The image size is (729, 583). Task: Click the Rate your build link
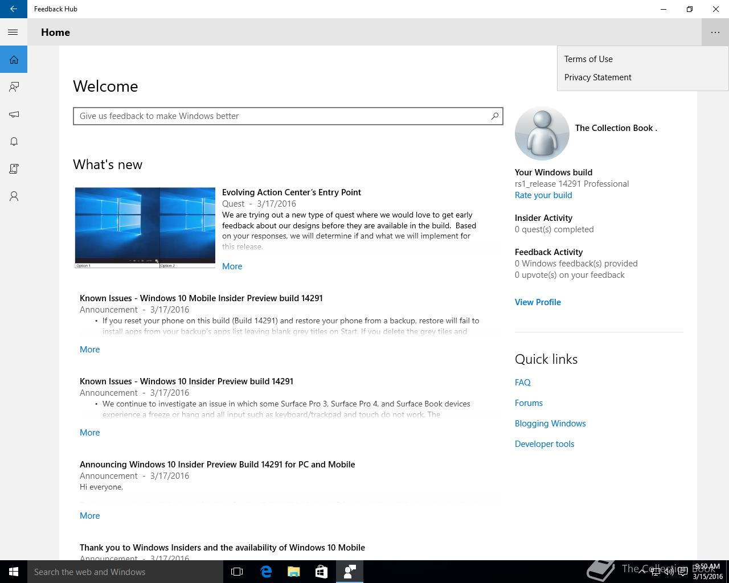pos(543,195)
